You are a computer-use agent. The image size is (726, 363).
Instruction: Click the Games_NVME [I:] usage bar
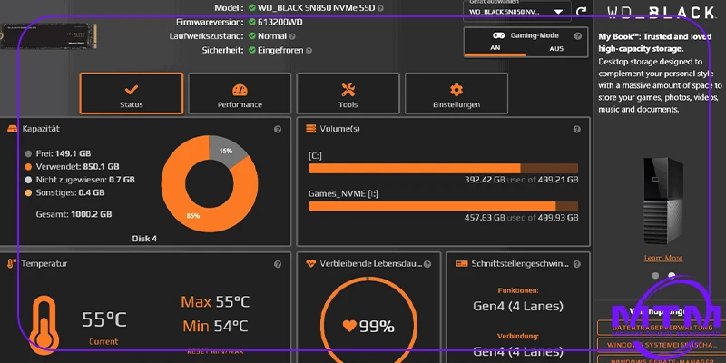click(x=443, y=207)
